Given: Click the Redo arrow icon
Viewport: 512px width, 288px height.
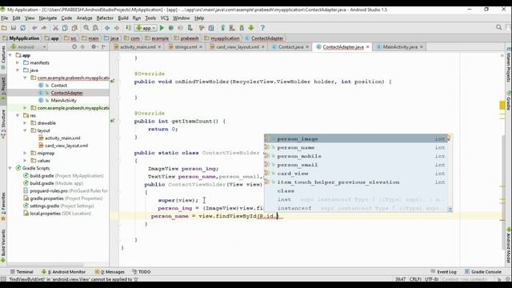Looking at the screenshot, I should coord(44,28).
